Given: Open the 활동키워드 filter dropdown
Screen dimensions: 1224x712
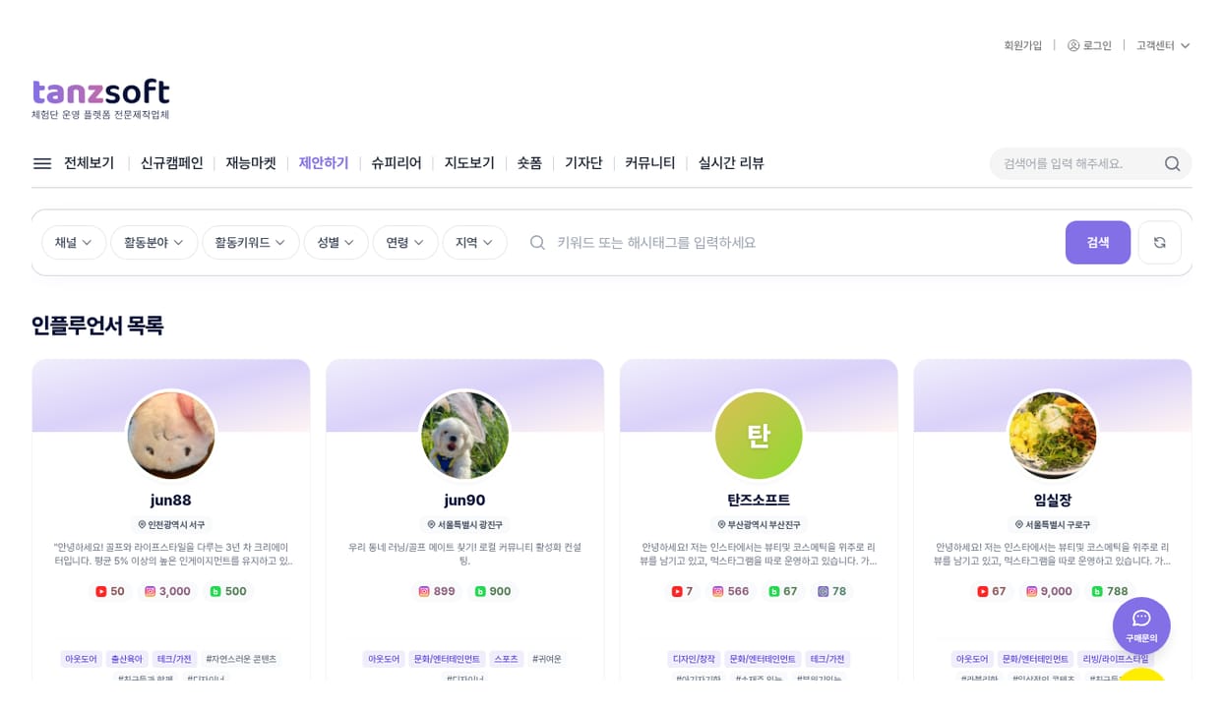Looking at the screenshot, I should point(250,242).
